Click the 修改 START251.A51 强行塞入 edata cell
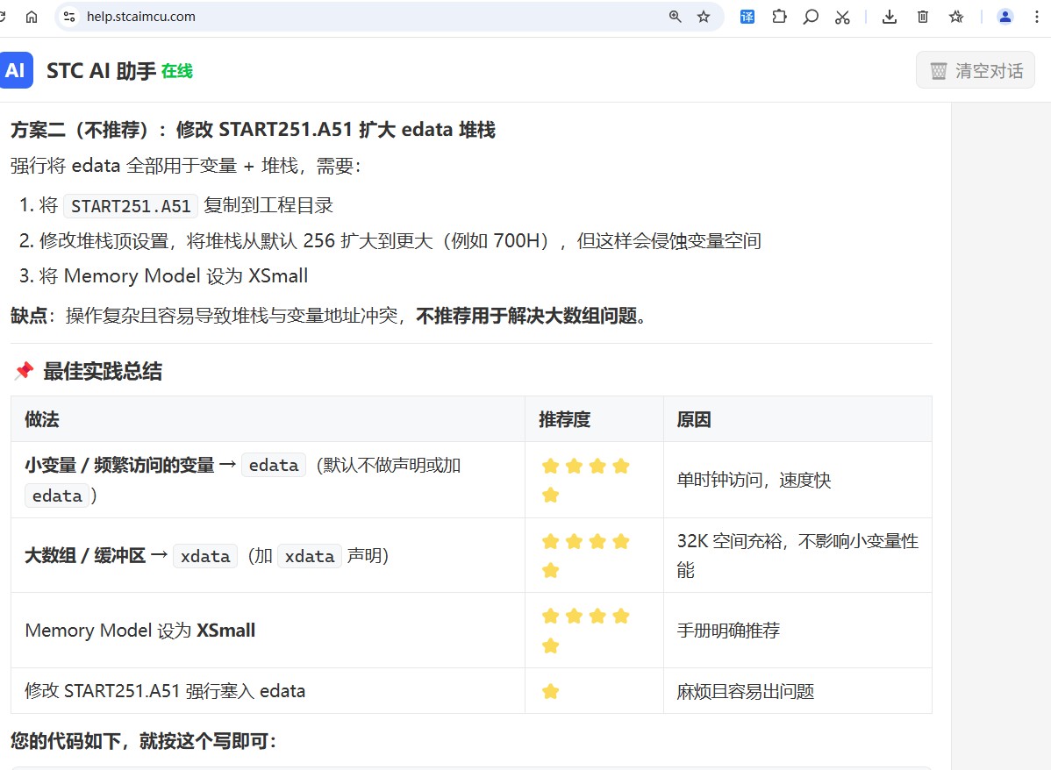 click(x=268, y=691)
